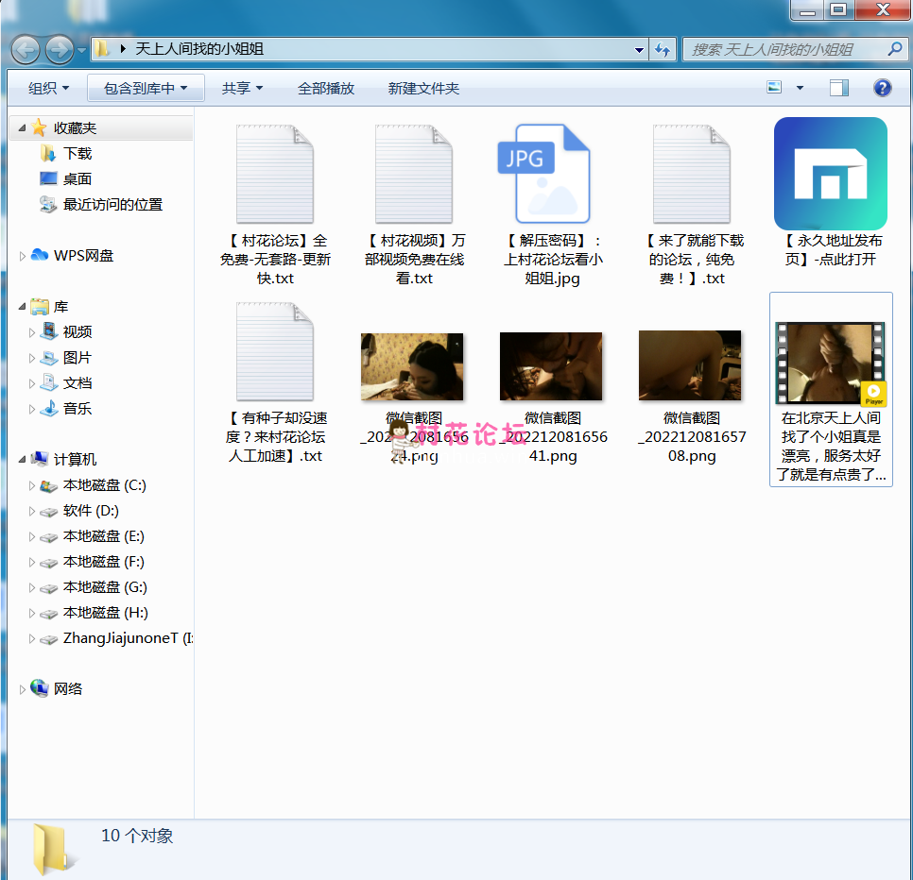Open the view options dropdown arrow
The image size is (913, 880).
(800, 88)
